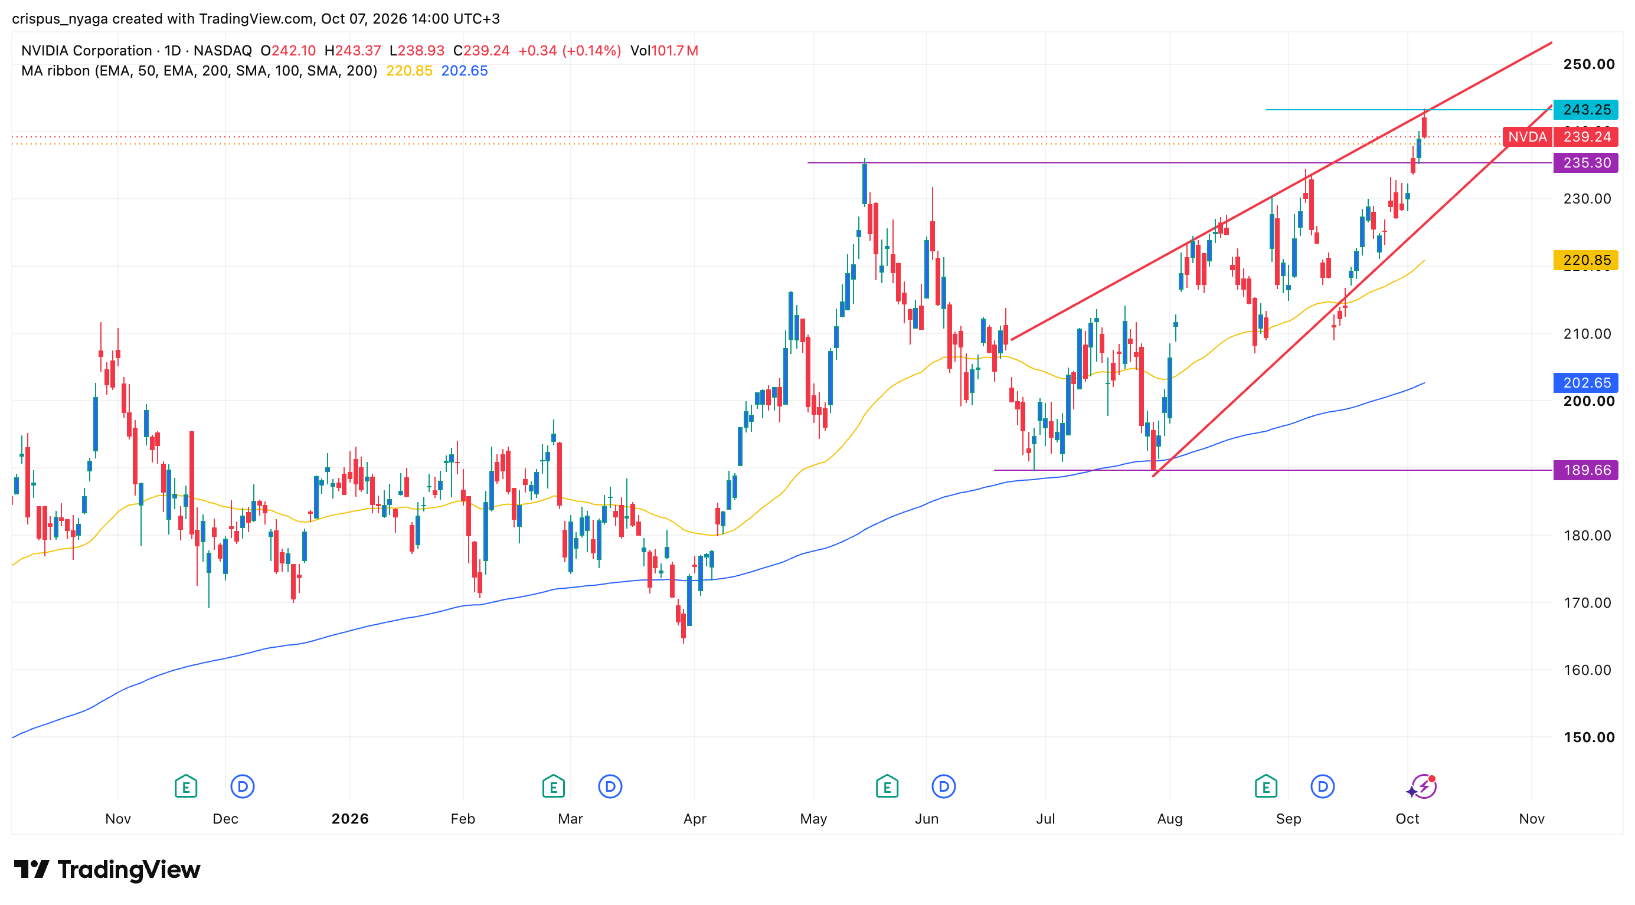Click the Vol 101.7M value
Image resolution: width=1635 pixels, height=905 pixels.
[664, 50]
